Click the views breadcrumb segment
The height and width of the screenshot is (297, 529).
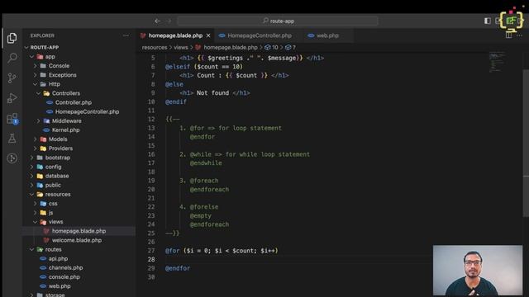click(181, 48)
